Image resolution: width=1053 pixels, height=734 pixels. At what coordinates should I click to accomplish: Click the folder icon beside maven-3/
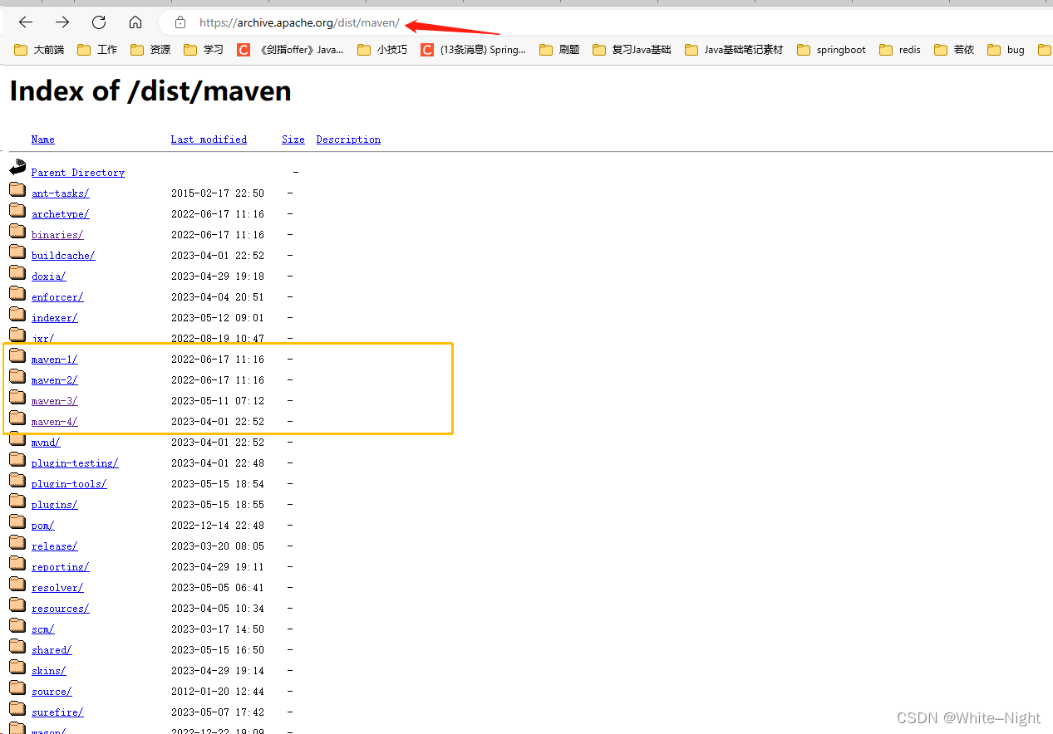tap(17, 396)
